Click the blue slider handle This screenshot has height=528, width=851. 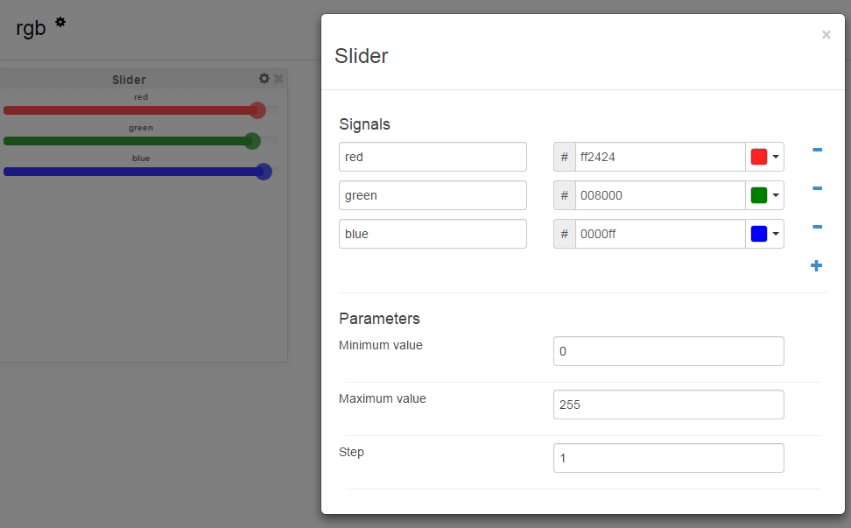[x=264, y=172]
